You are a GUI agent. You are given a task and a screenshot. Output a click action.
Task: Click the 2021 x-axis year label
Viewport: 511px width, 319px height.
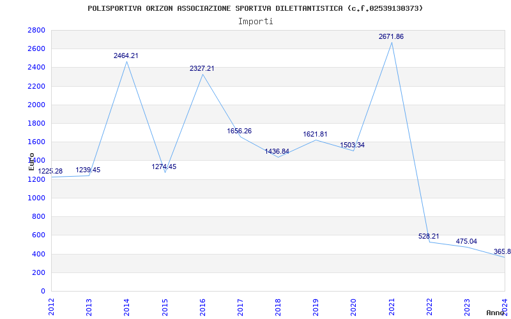pos(392,307)
